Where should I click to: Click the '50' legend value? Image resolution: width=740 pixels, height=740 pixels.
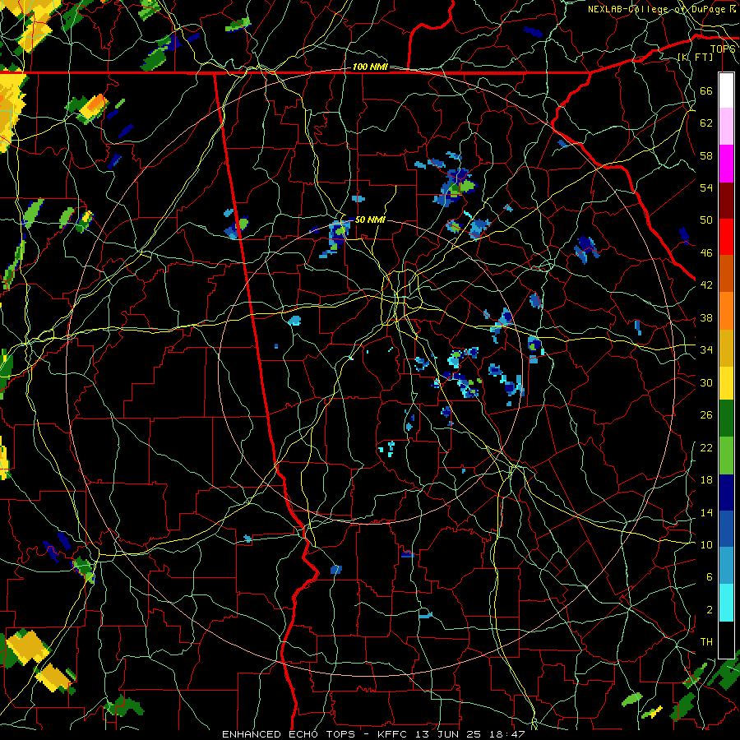(x=706, y=220)
